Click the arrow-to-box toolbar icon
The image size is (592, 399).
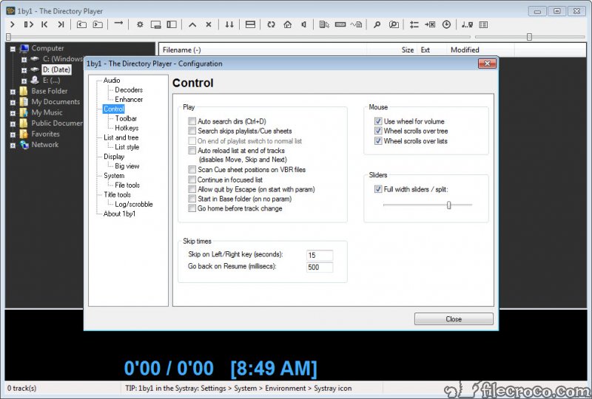click(430, 24)
